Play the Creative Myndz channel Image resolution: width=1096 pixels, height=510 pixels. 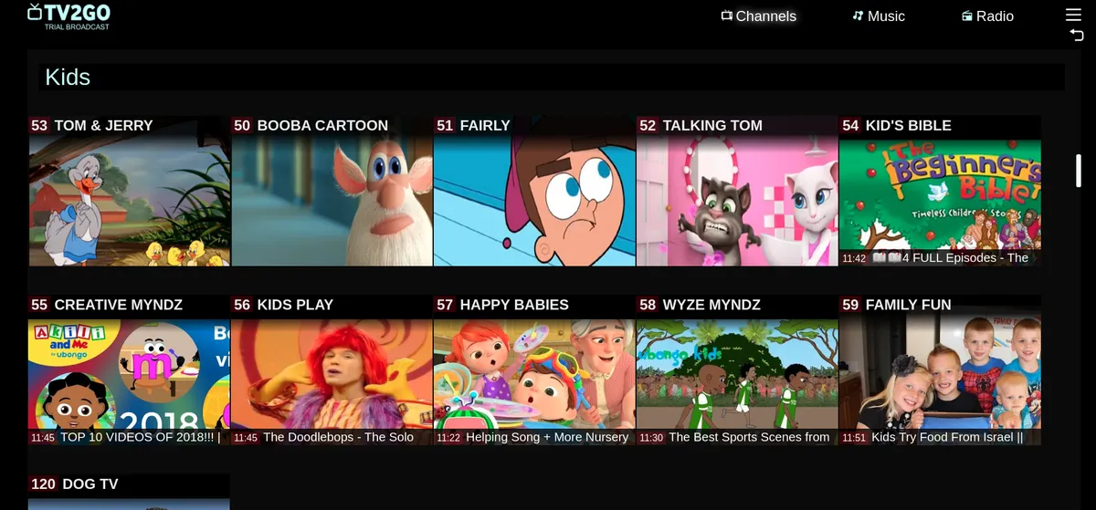[129, 374]
